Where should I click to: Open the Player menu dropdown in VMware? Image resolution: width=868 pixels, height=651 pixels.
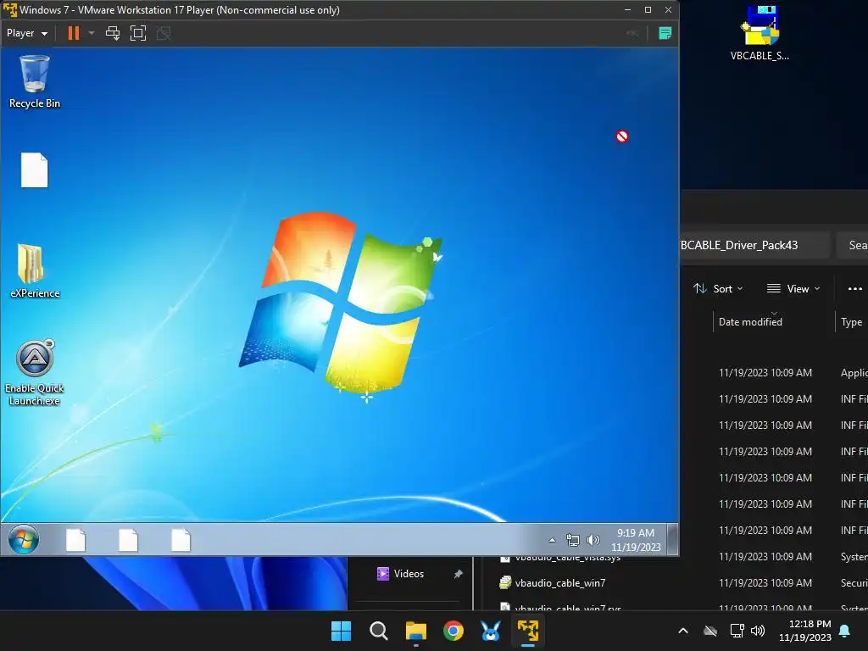pyautogui.click(x=26, y=33)
